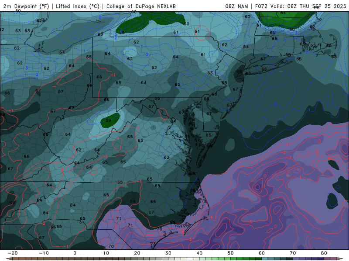
Task: Click the '2025' year text in the header
Action: [340, 6]
